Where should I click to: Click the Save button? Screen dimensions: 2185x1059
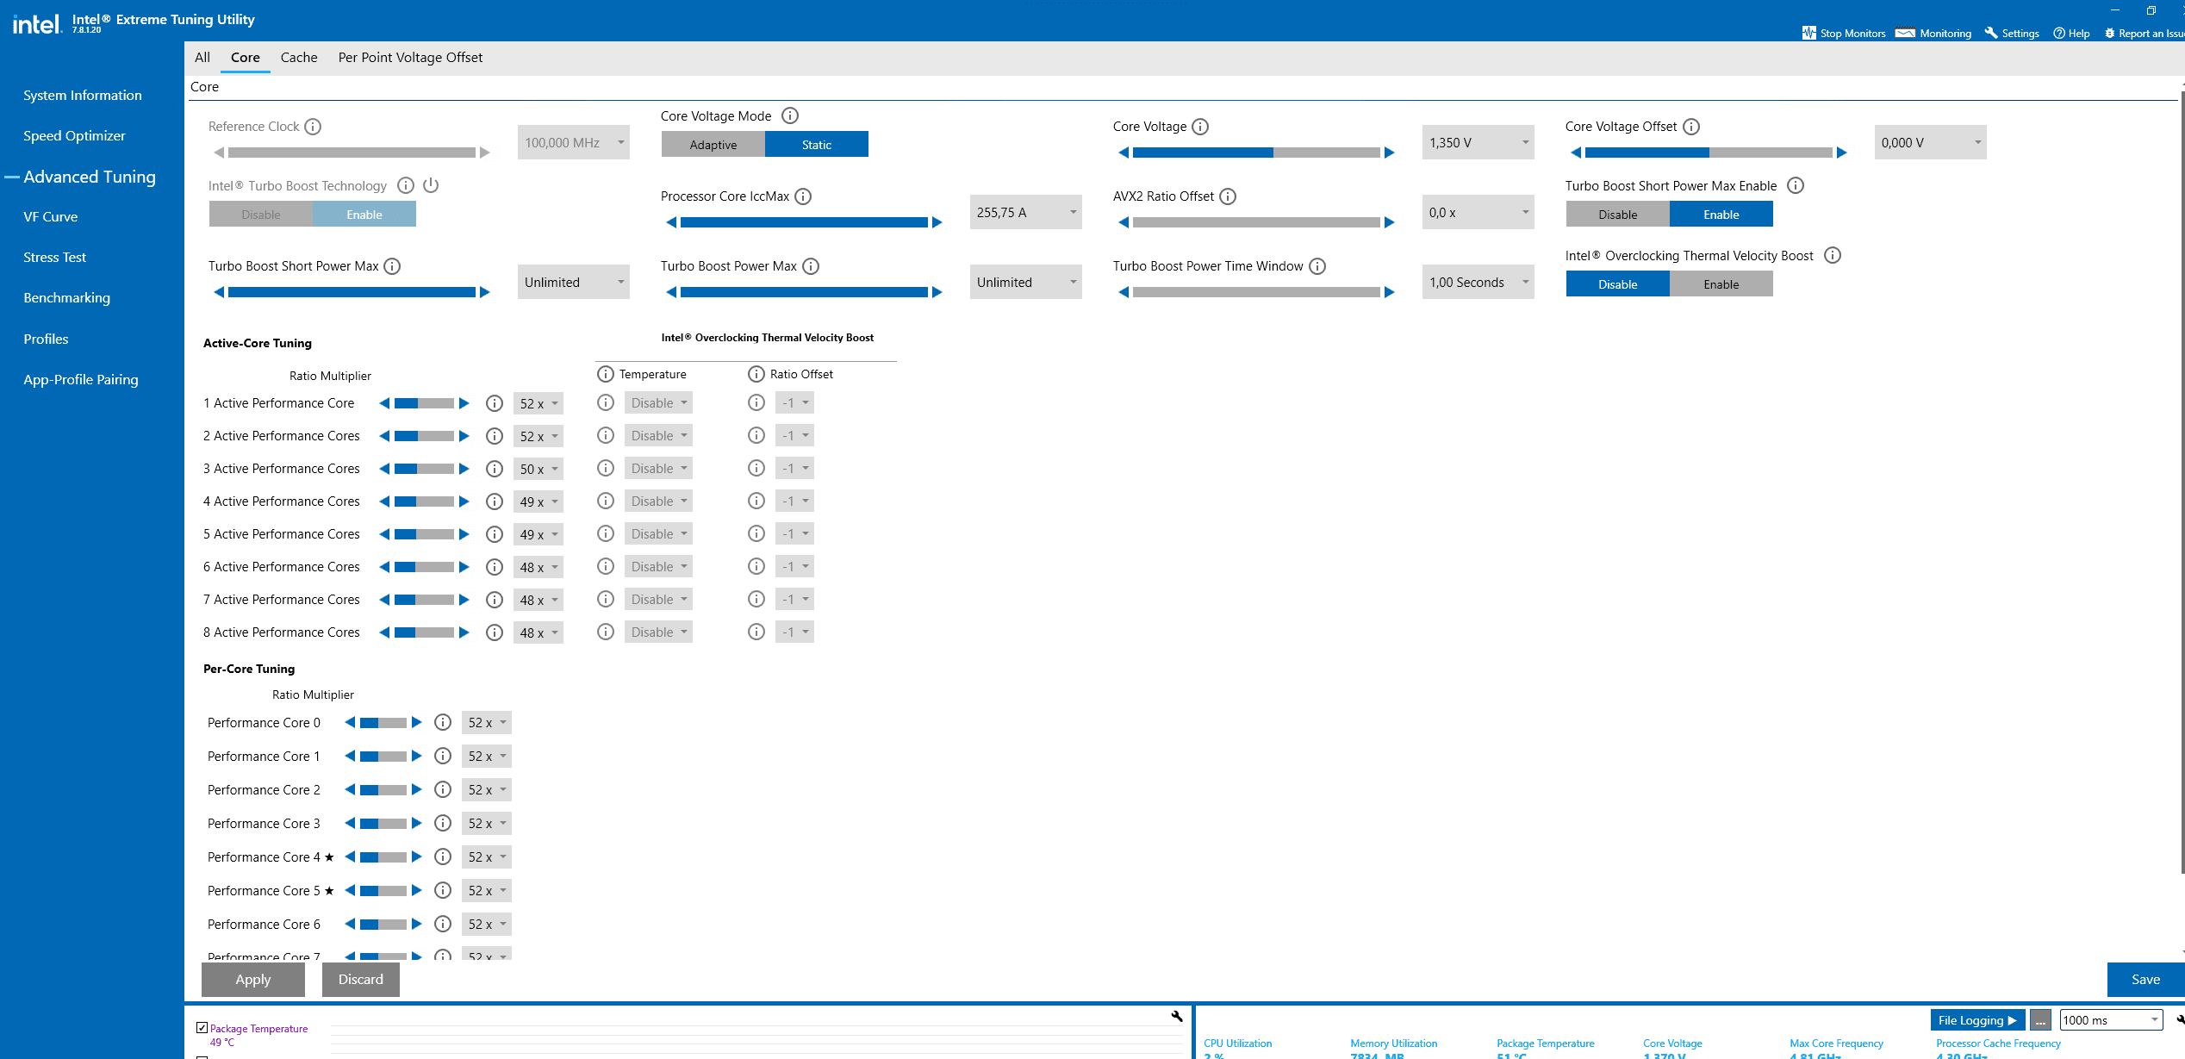2145,979
